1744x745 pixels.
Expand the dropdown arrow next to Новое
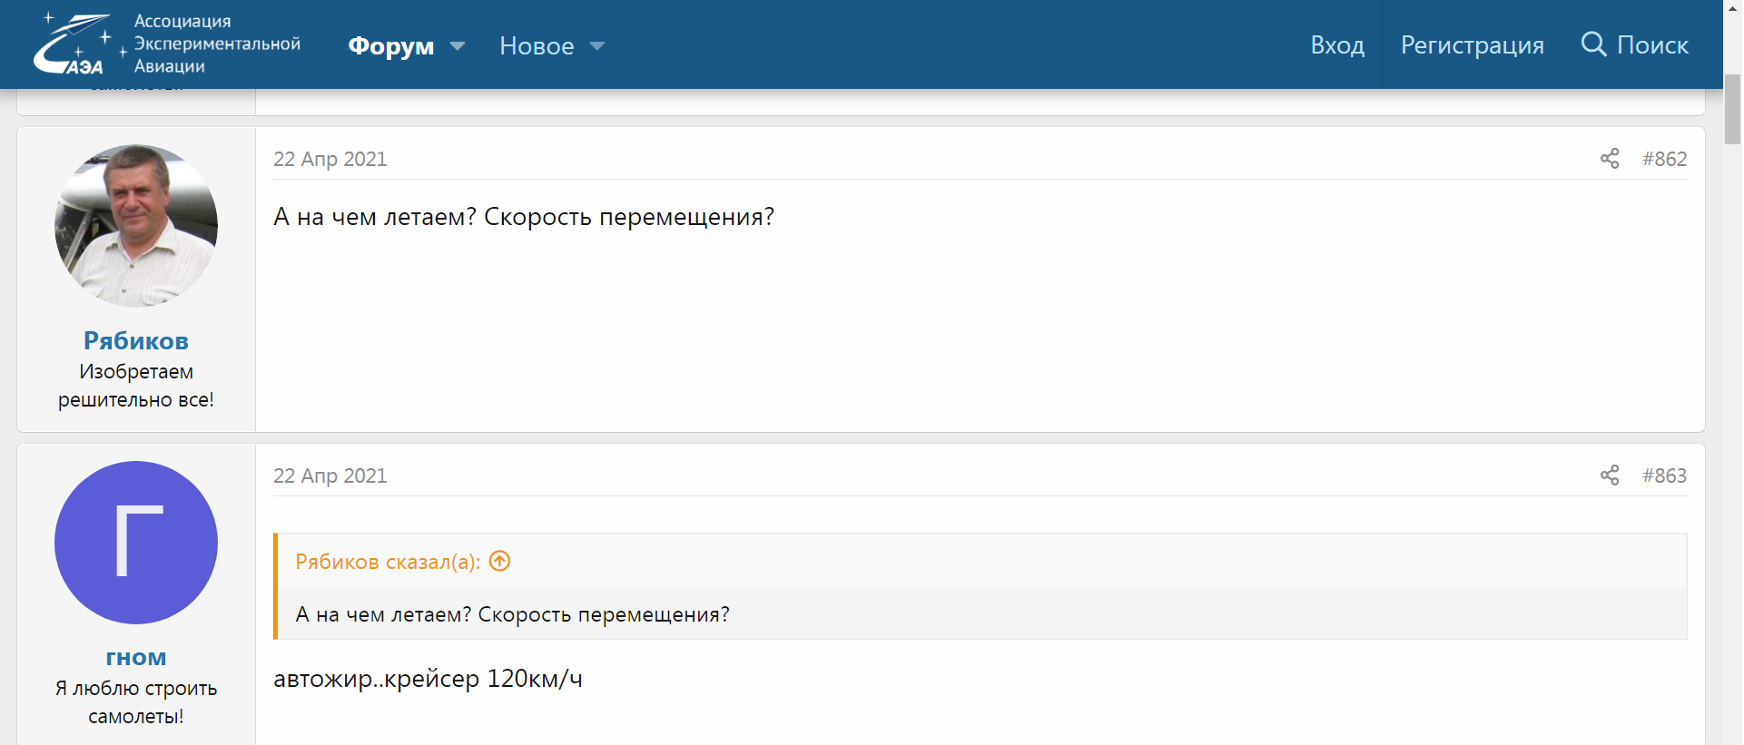[597, 46]
